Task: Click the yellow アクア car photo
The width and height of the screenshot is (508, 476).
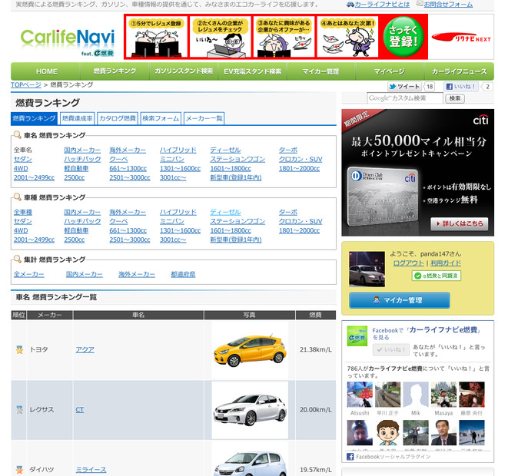Action: click(250, 350)
